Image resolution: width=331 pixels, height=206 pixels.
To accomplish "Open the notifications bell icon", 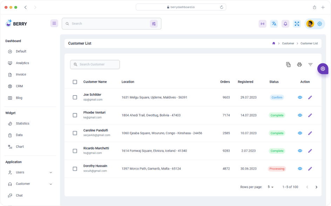I will tap(285, 23).
